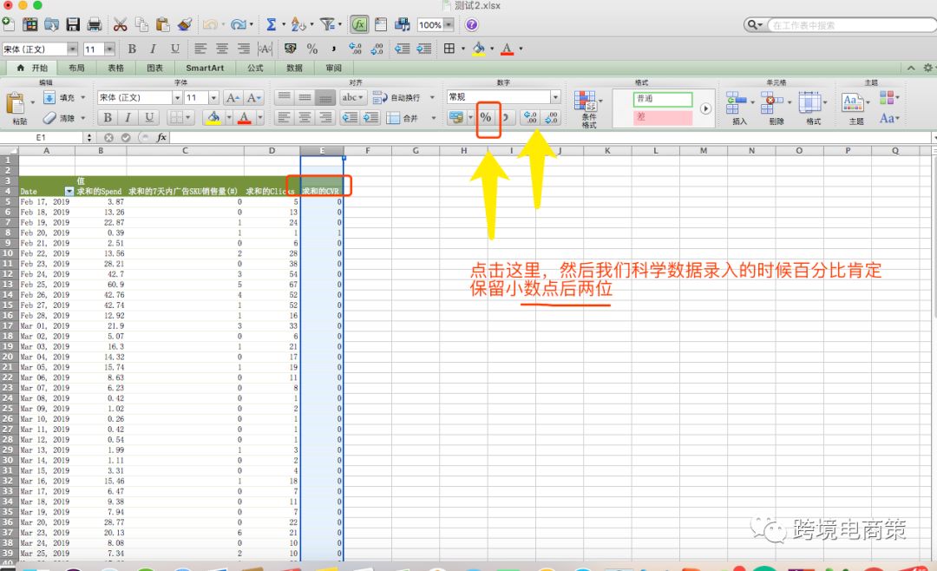This screenshot has height=571, width=937.
Task: Redo the last action with redo arrow
Action: tap(239, 24)
